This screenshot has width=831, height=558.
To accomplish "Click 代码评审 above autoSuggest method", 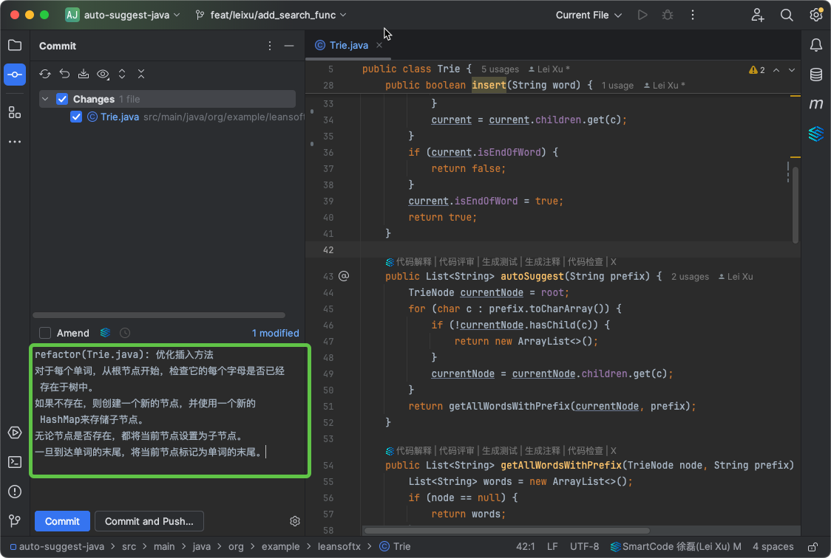I will point(457,262).
